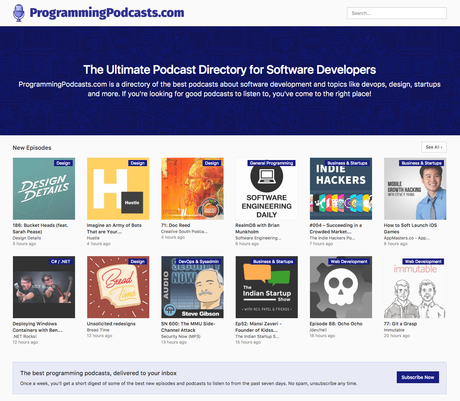Open the Indie Hackers artwork
This screenshot has width=460, height=401.
pyautogui.click(x=341, y=189)
